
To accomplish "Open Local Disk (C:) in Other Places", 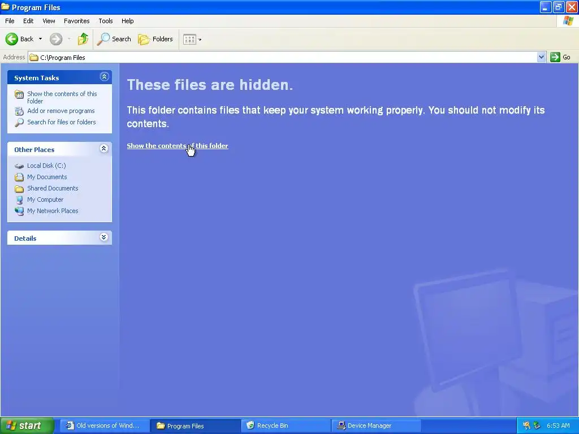I will coord(46,166).
